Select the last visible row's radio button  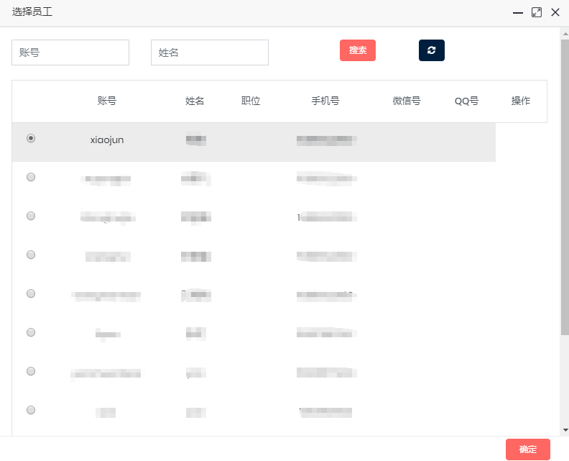point(31,410)
